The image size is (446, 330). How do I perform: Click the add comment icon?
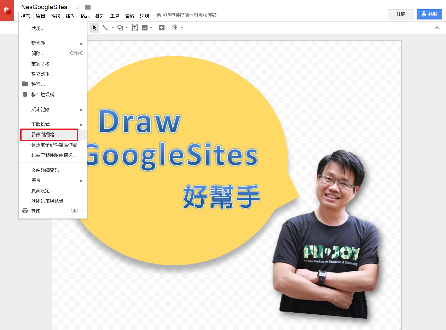pyautogui.click(x=162, y=28)
